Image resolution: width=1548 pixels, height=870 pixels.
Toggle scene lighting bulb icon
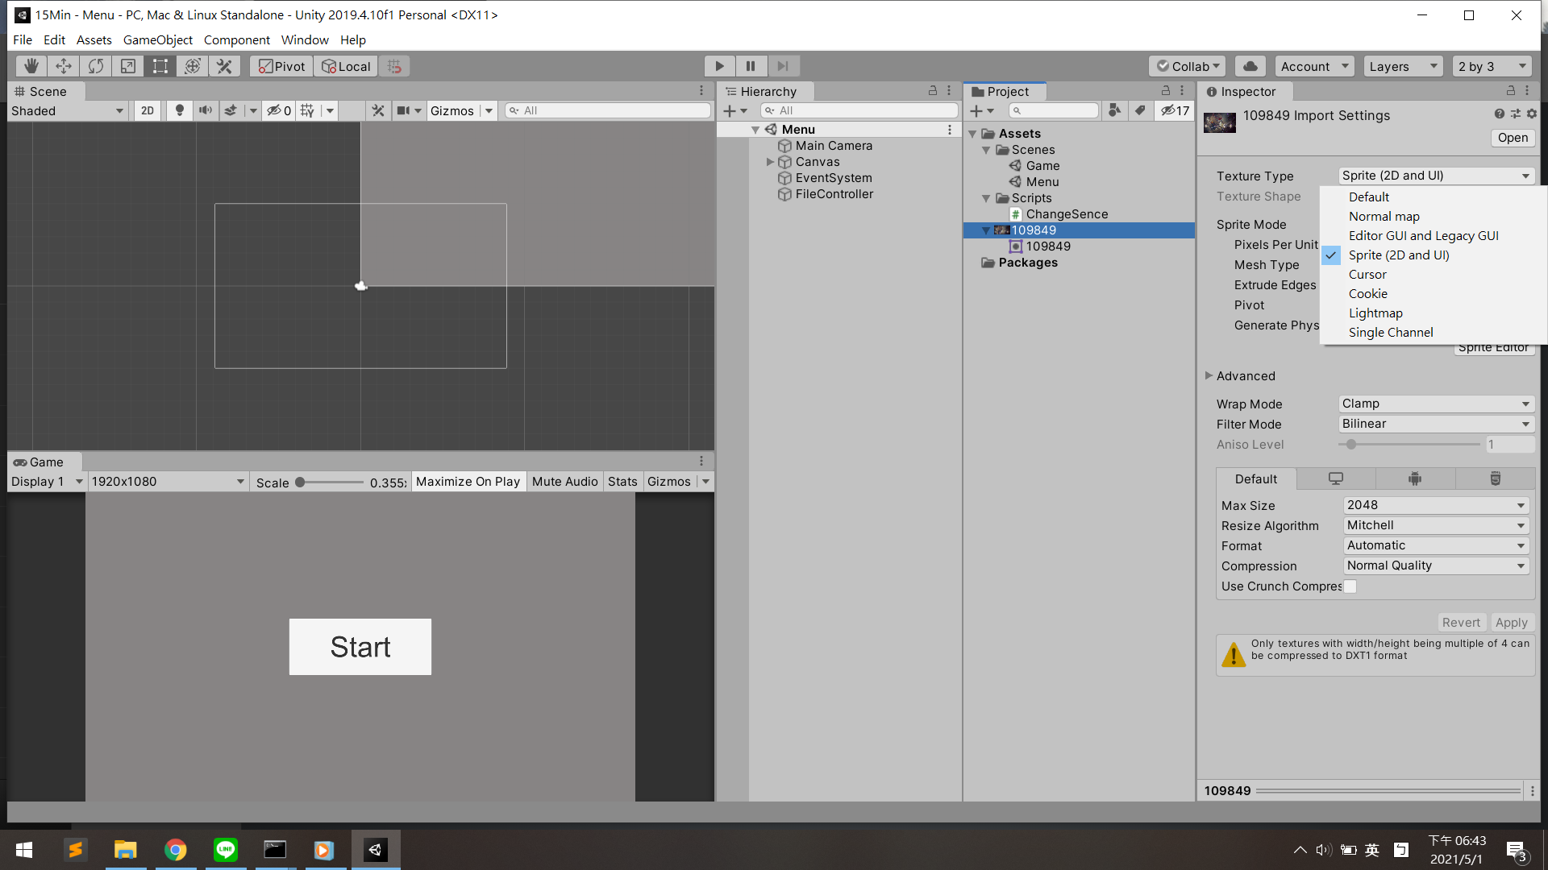[180, 110]
